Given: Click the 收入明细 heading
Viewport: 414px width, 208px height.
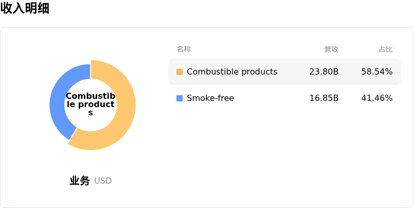Looking at the screenshot, I should (25, 8).
